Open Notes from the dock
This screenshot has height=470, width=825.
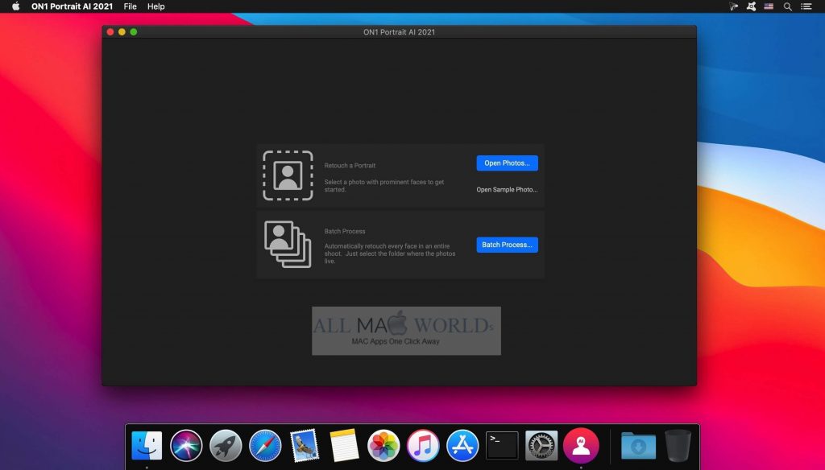point(344,445)
